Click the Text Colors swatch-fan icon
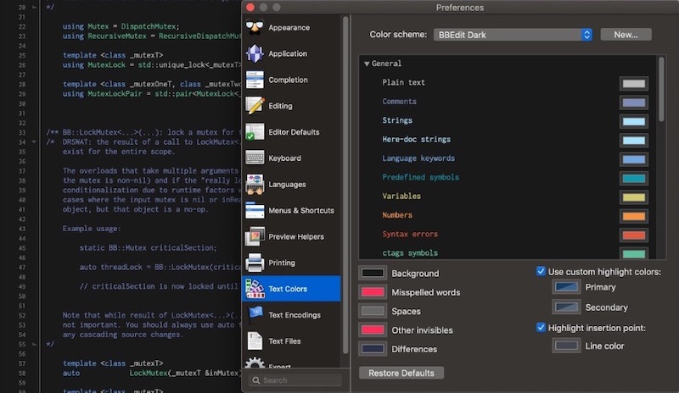The image size is (679, 393). (x=255, y=289)
